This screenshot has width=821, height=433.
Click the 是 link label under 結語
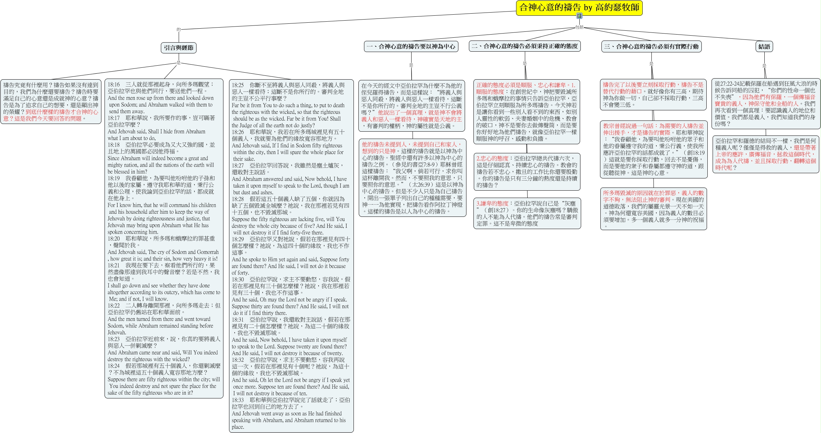(x=764, y=66)
